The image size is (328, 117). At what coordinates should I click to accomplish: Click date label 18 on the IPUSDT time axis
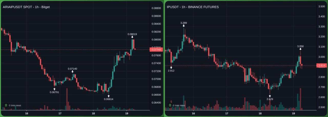point(260,113)
